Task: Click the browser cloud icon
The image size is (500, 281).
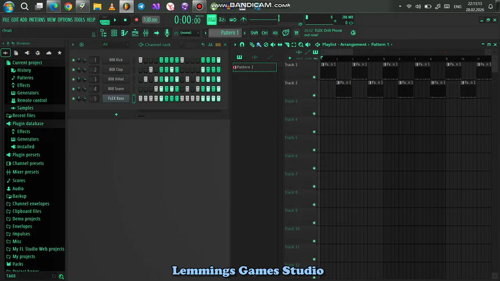Action: point(49,53)
